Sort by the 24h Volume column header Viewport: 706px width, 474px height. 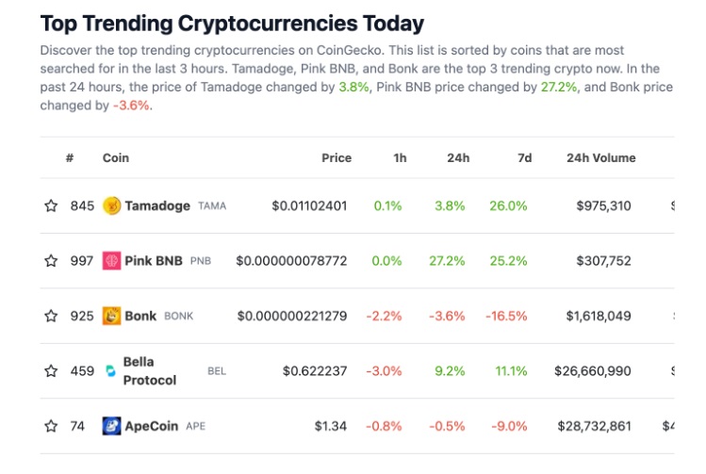click(600, 158)
